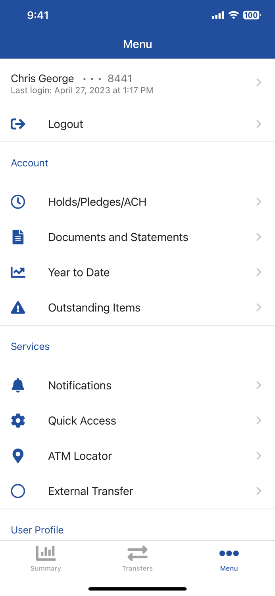This screenshot has height=596, width=275.
Task: Expand the Chris George account details chevron
Action: pyautogui.click(x=259, y=82)
